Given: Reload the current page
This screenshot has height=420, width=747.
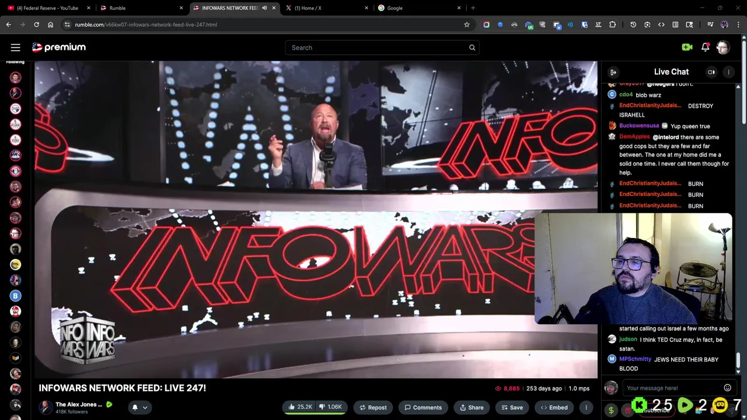Looking at the screenshot, I should click(x=36, y=24).
